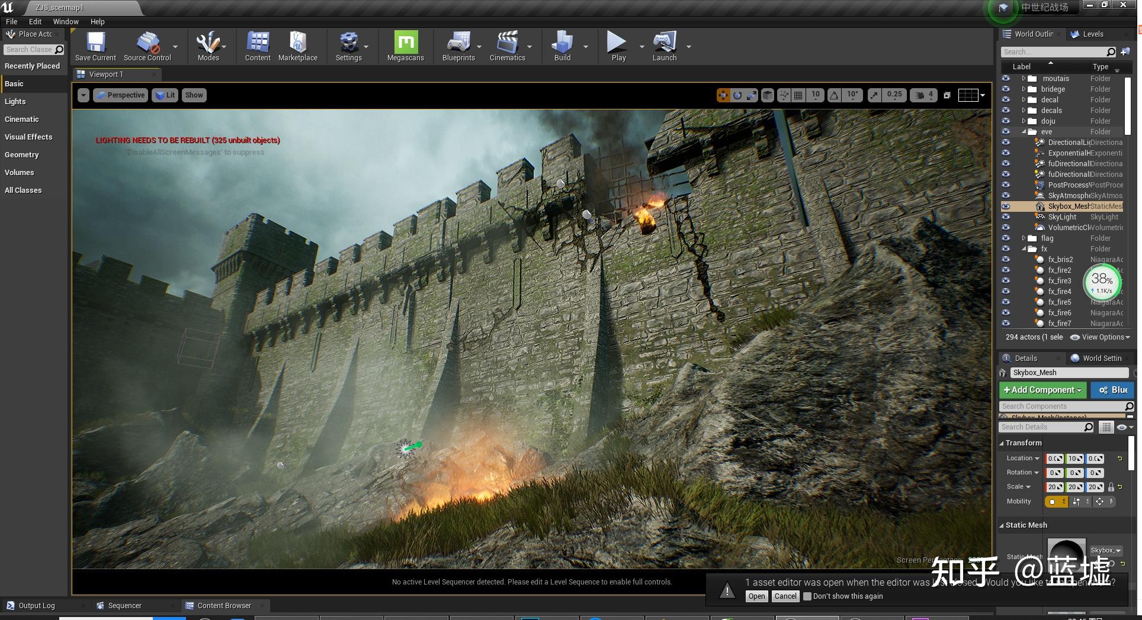Screen dimensions: 1142x620
Task: Launch the Megascans plugin icon
Action: (x=406, y=46)
